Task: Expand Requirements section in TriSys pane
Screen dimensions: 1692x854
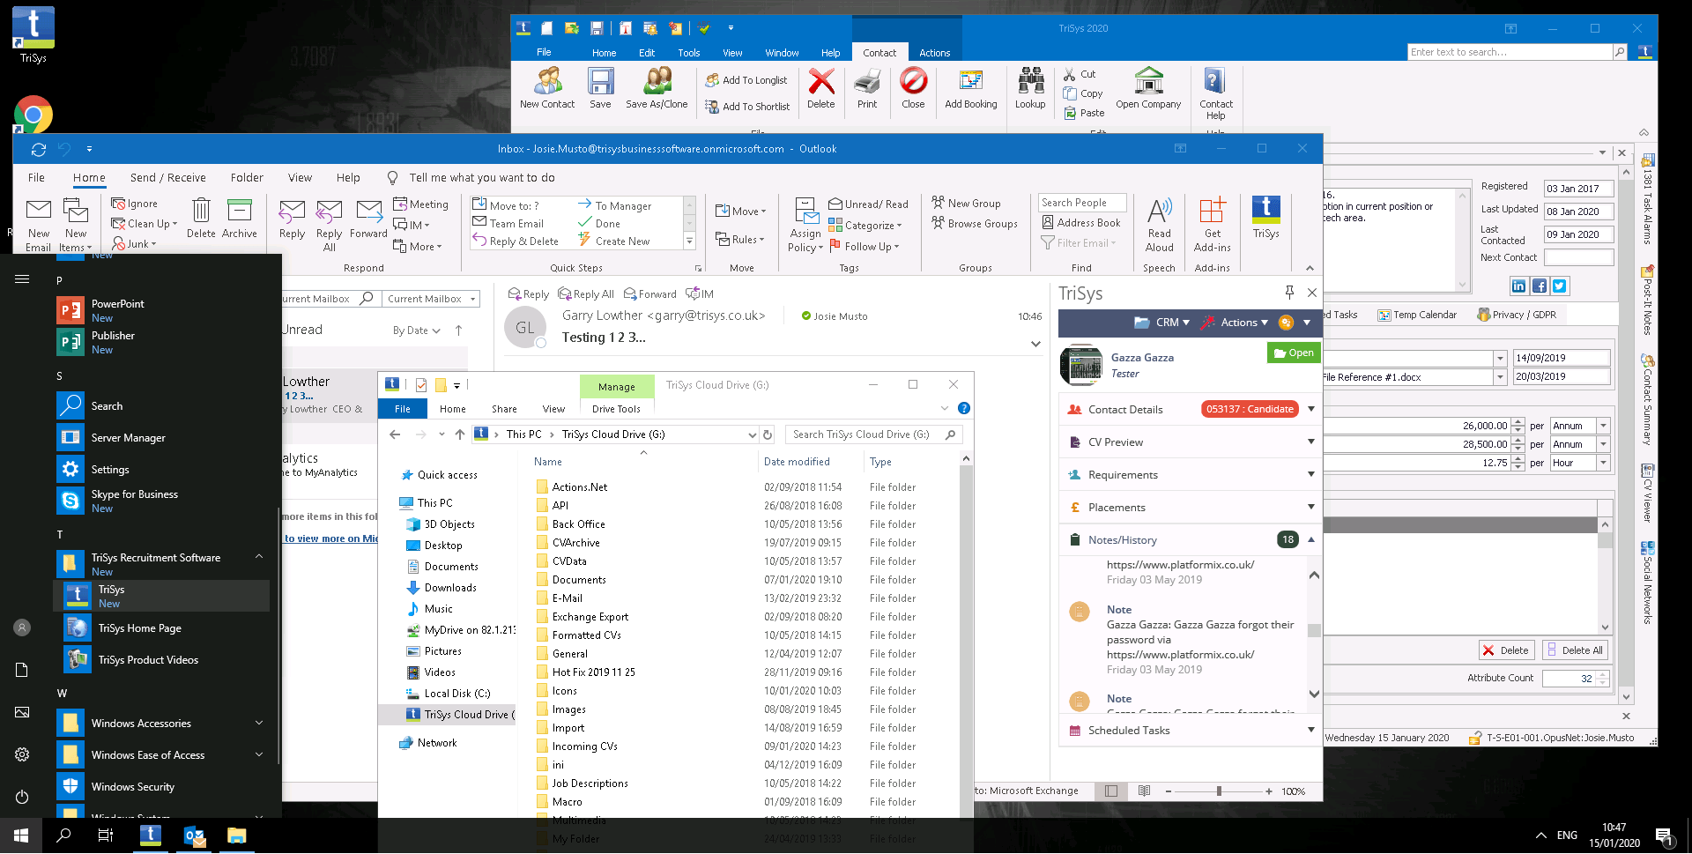Action: [x=1310, y=474]
